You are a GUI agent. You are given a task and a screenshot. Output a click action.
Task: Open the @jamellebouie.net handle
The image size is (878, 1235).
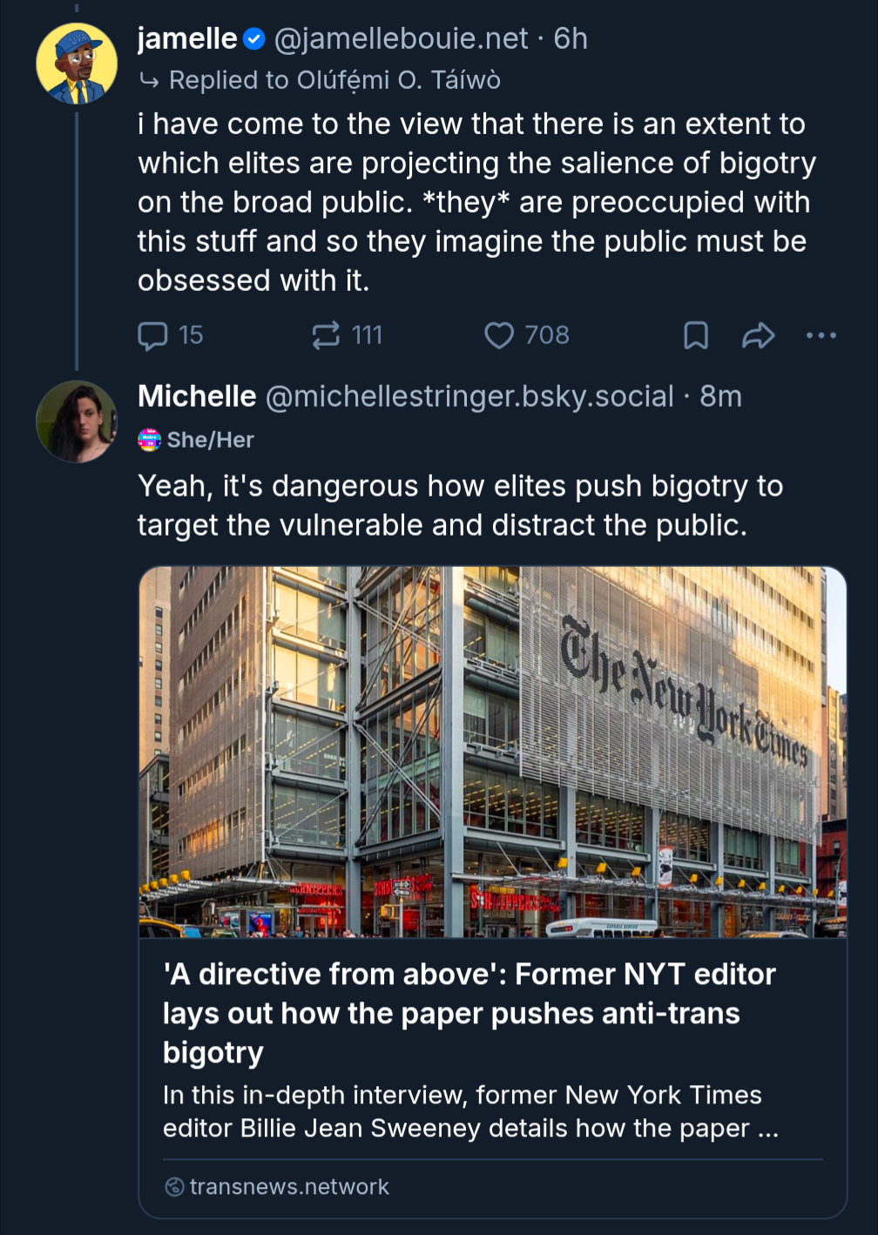coord(401,39)
